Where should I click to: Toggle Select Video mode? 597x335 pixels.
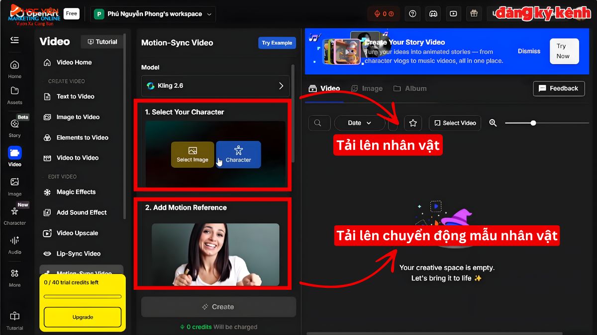coord(454,123)
